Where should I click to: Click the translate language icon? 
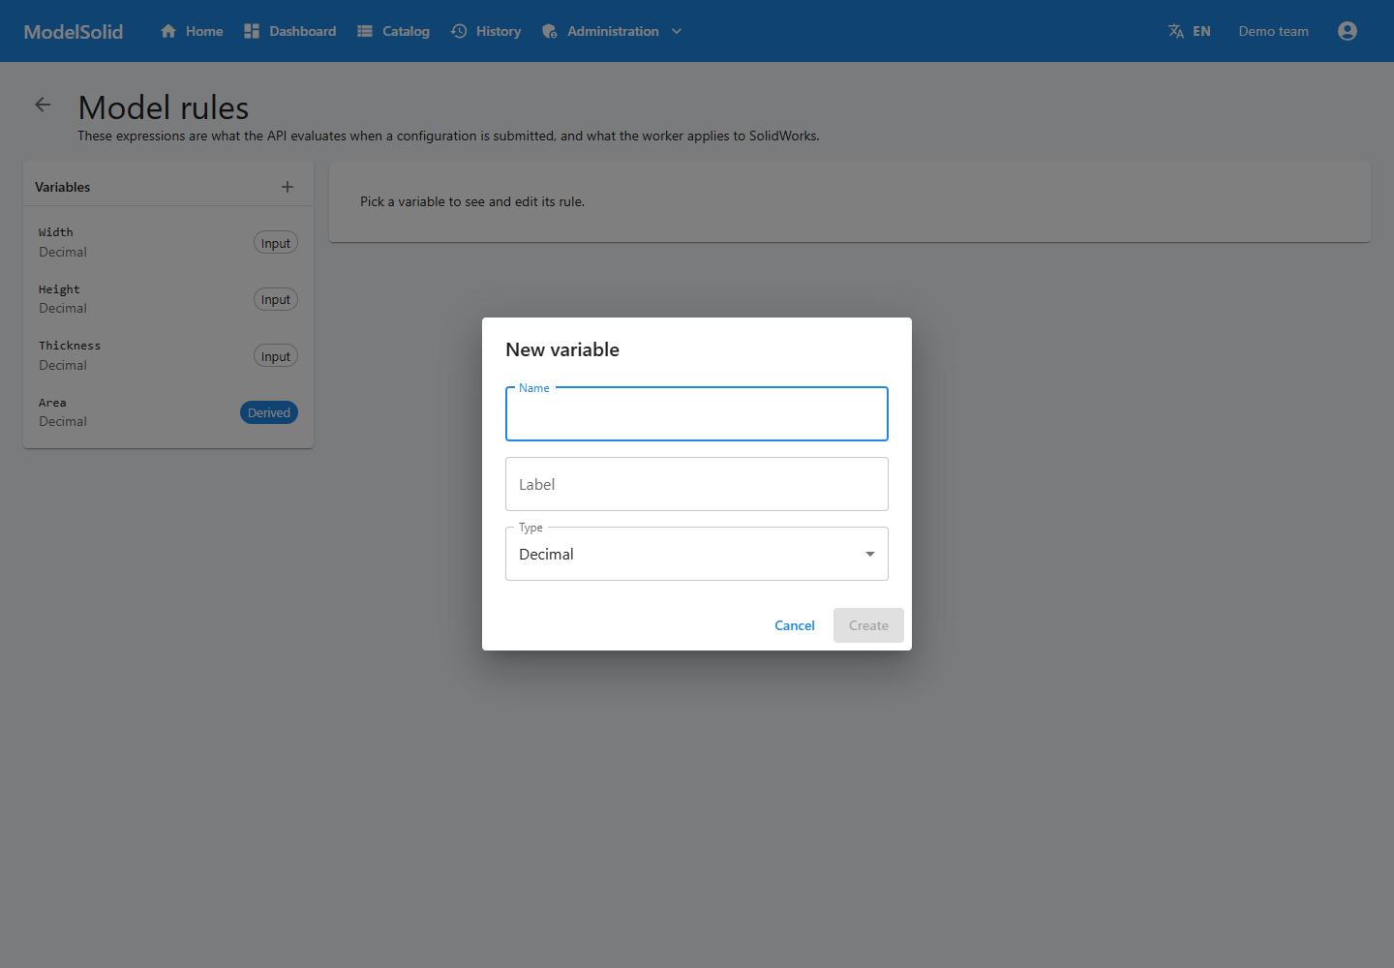tap(1176, 31)
